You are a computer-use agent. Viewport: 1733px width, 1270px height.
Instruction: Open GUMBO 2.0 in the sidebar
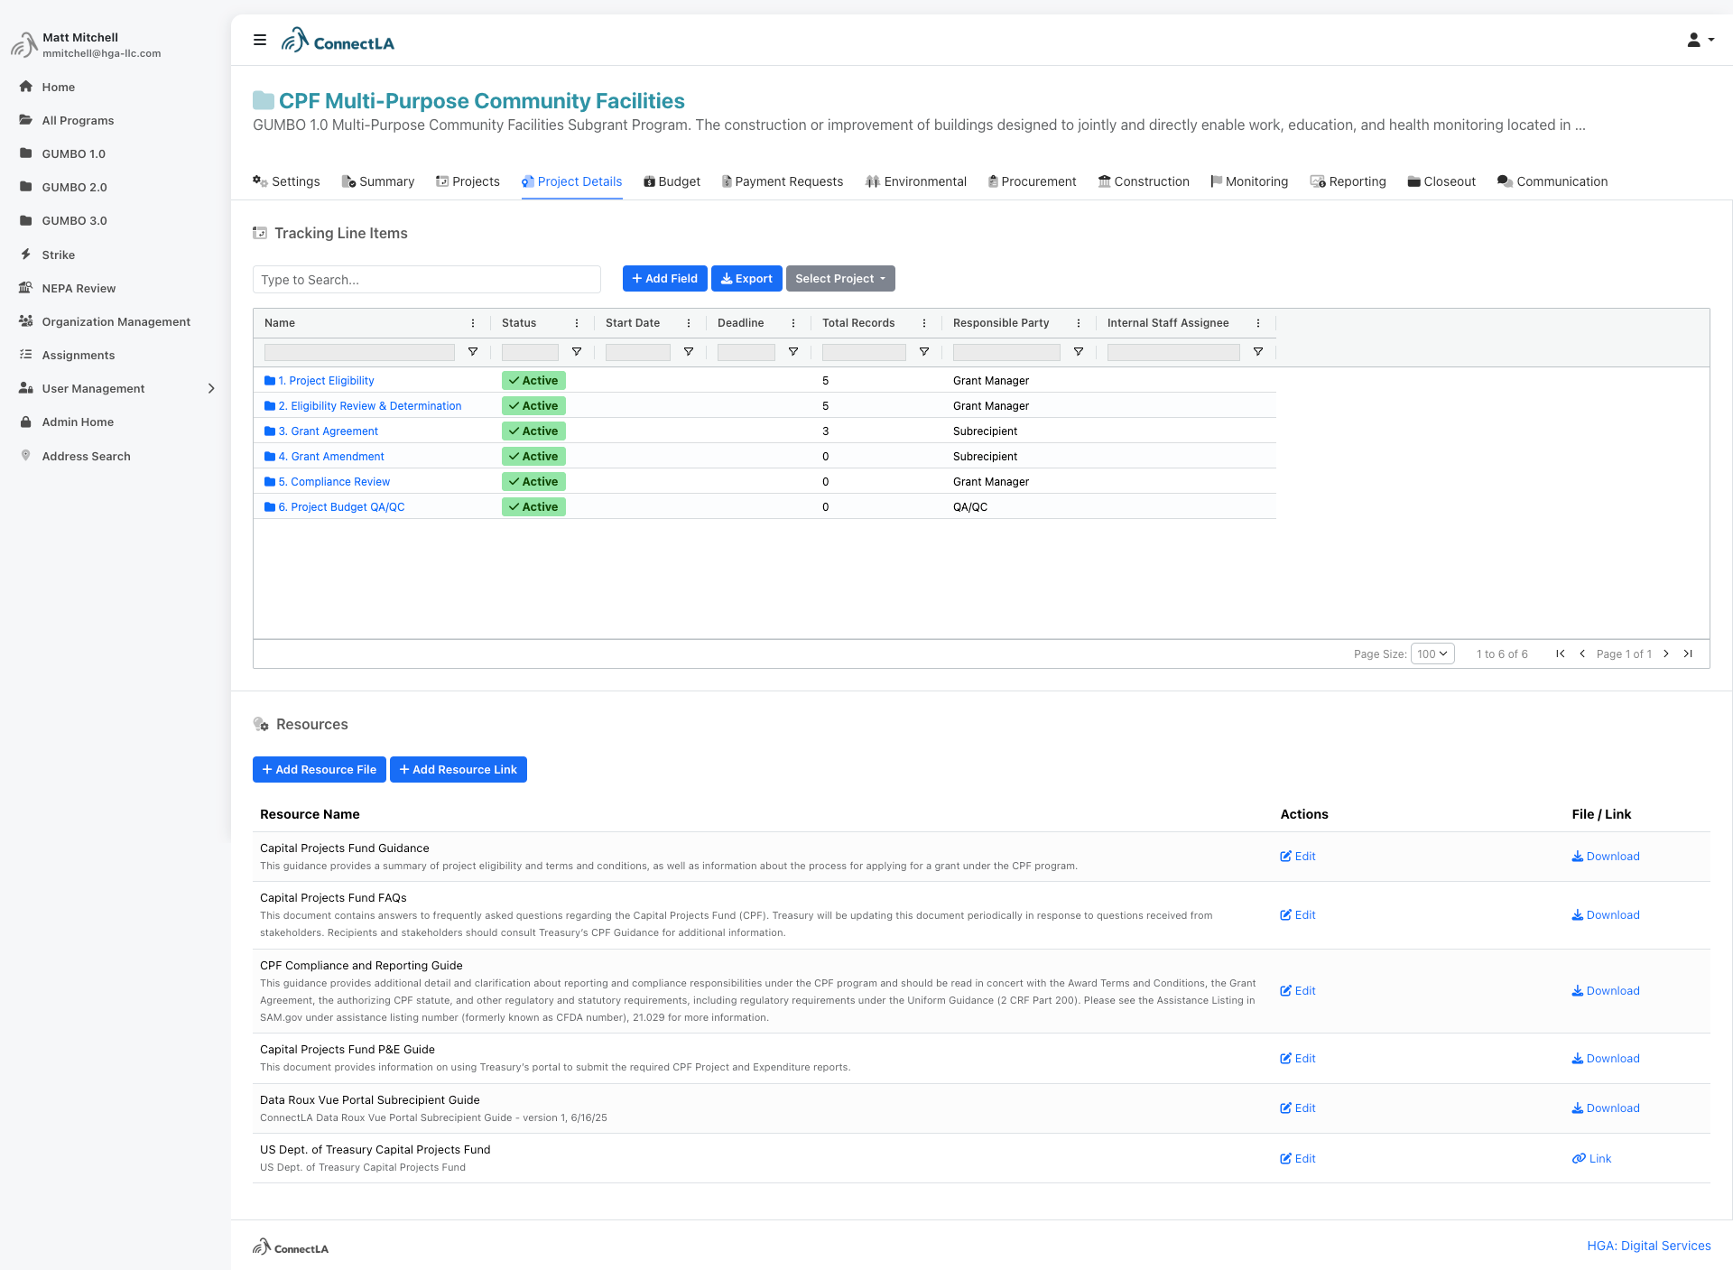pyautogui.click(x=74, y=187)
